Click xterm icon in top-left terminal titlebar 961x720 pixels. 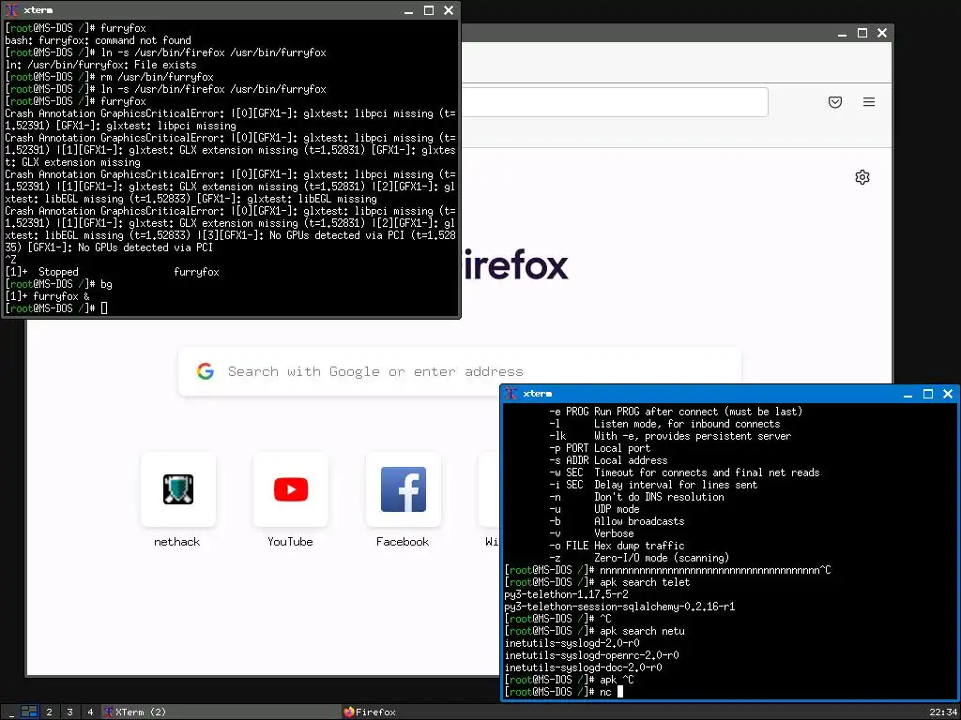click(11, 10)
